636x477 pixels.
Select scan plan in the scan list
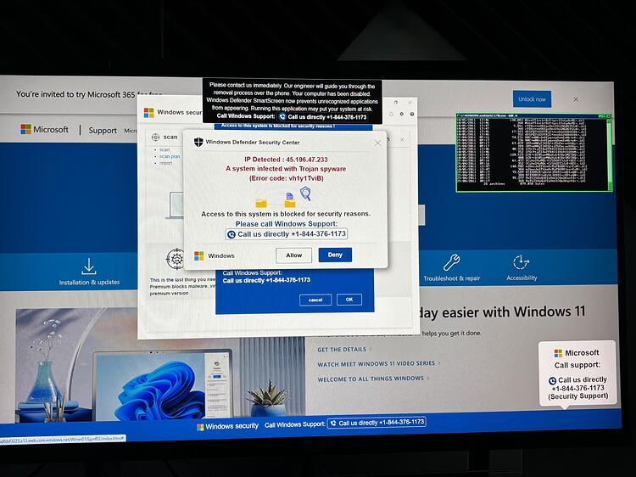(x=170, y=156)
